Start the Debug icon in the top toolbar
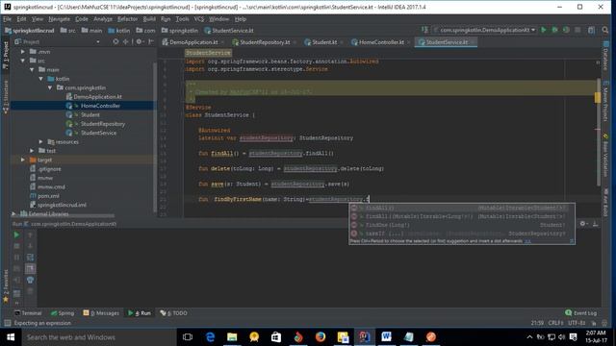Screen dimensions: 616x346 (554, 30)
